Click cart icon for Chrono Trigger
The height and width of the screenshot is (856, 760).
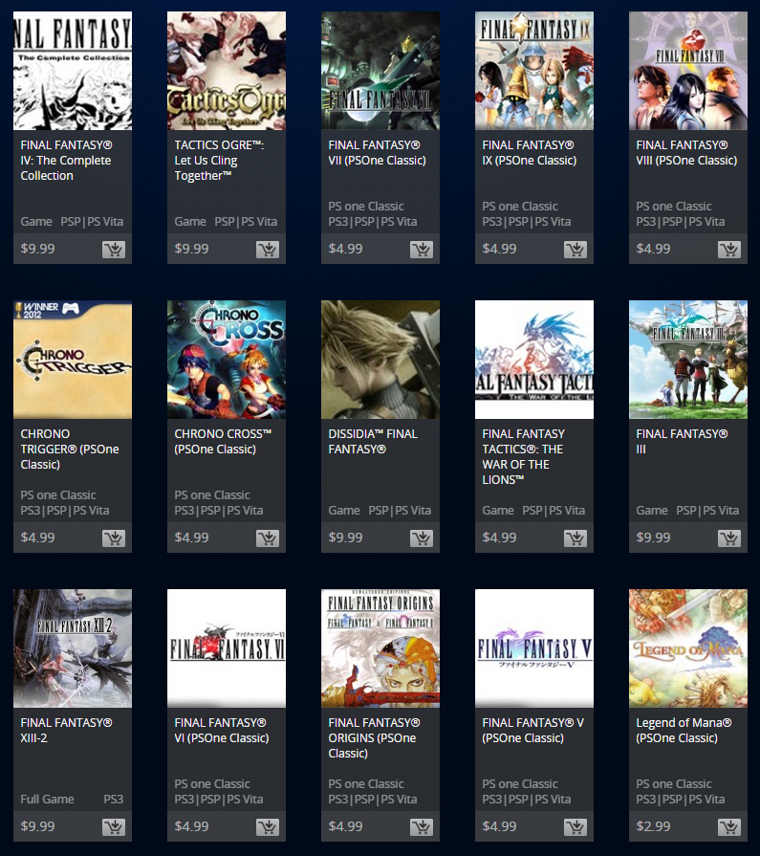click(x=114, y=538)
